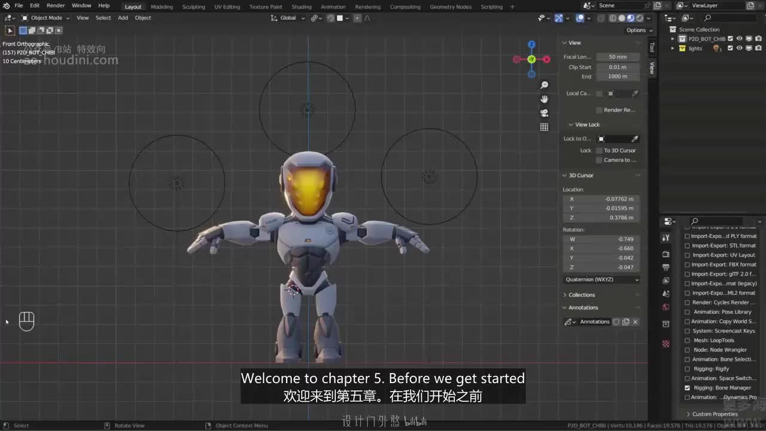Enable Render Region checkbox
The width and height of the screenshot is (766, 431).
click(599, 110)
